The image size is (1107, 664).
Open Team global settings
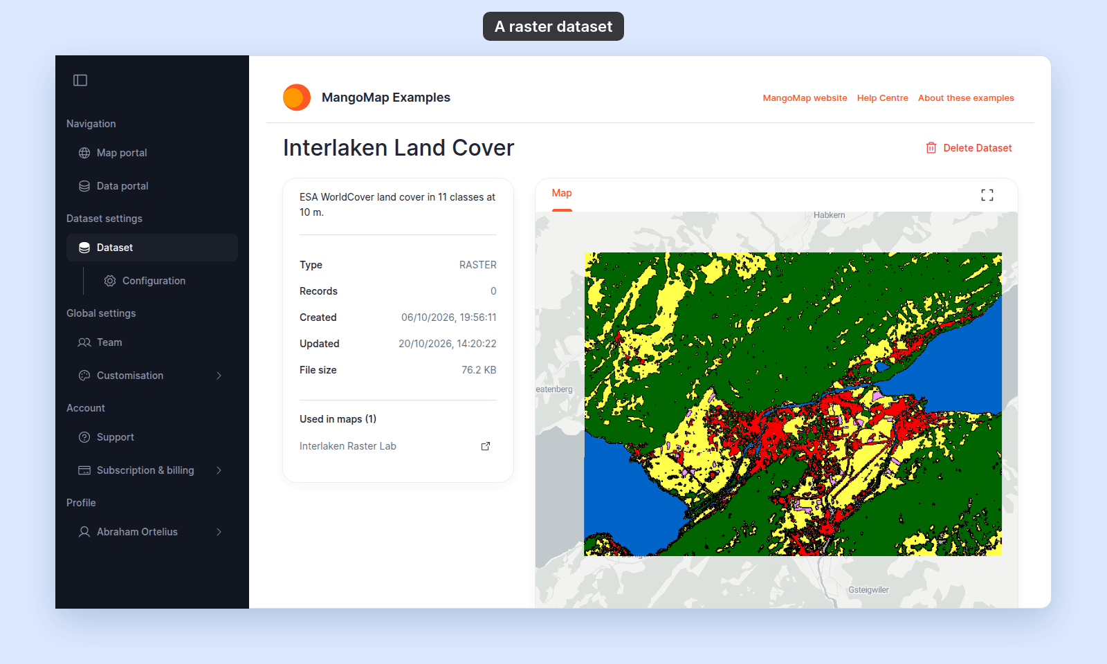coord(152,342)
